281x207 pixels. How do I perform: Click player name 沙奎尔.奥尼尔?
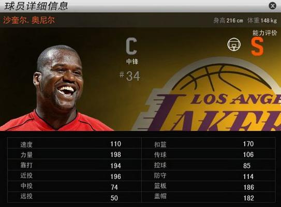tap(29, 20)
